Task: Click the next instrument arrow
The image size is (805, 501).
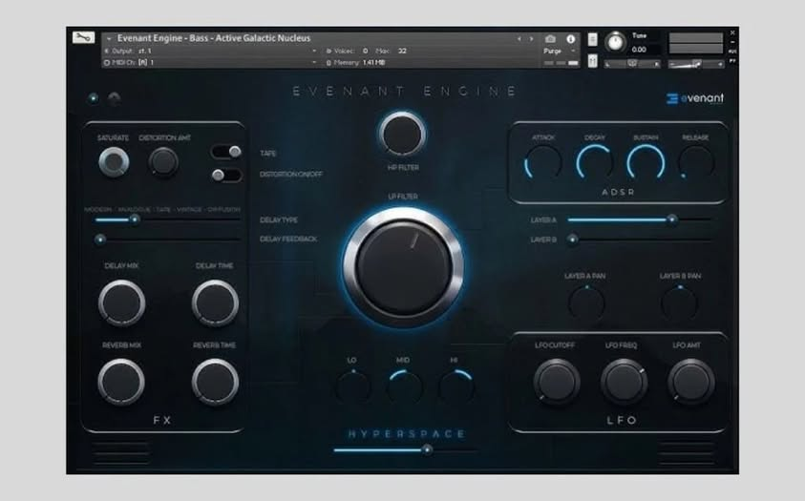Action: [532, 39]
